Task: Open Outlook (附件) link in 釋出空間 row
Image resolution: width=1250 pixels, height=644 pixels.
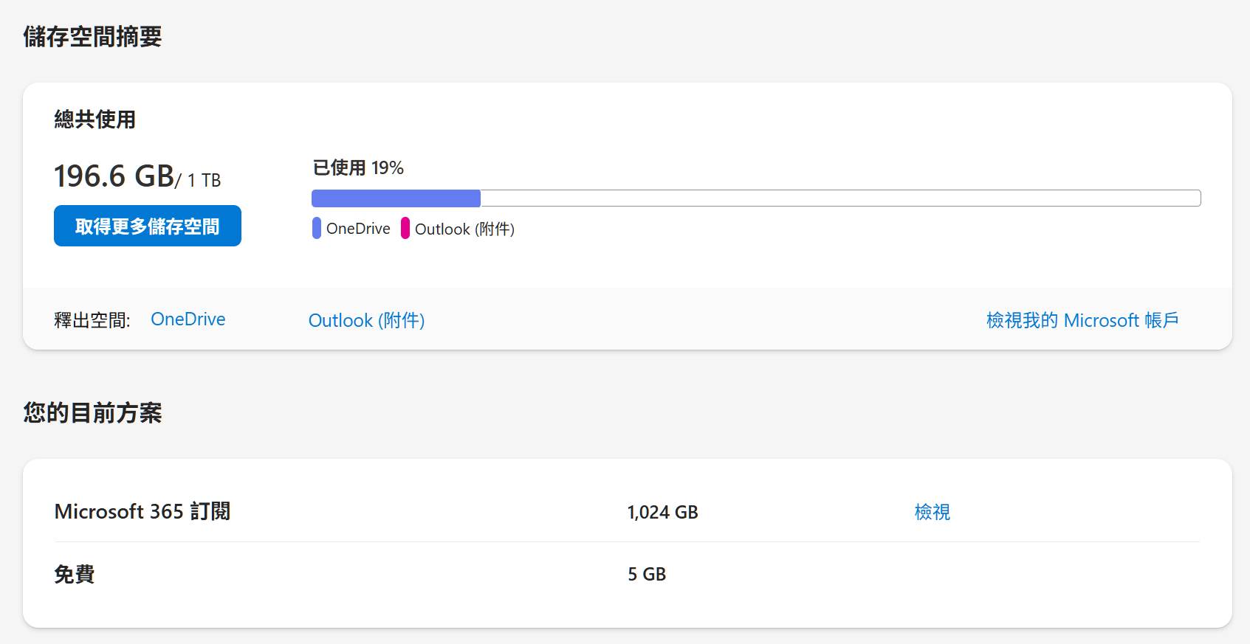Action: click(366, 320)
